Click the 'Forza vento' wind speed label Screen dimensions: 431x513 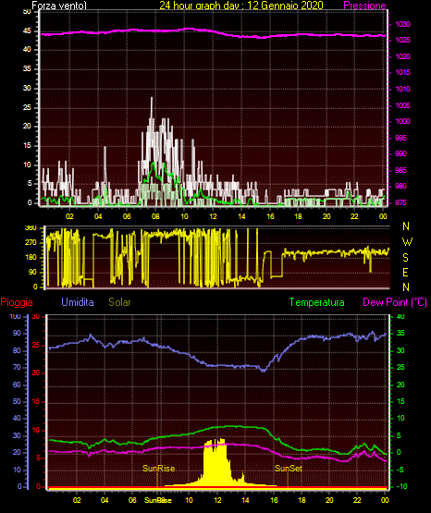pos(59,6)
